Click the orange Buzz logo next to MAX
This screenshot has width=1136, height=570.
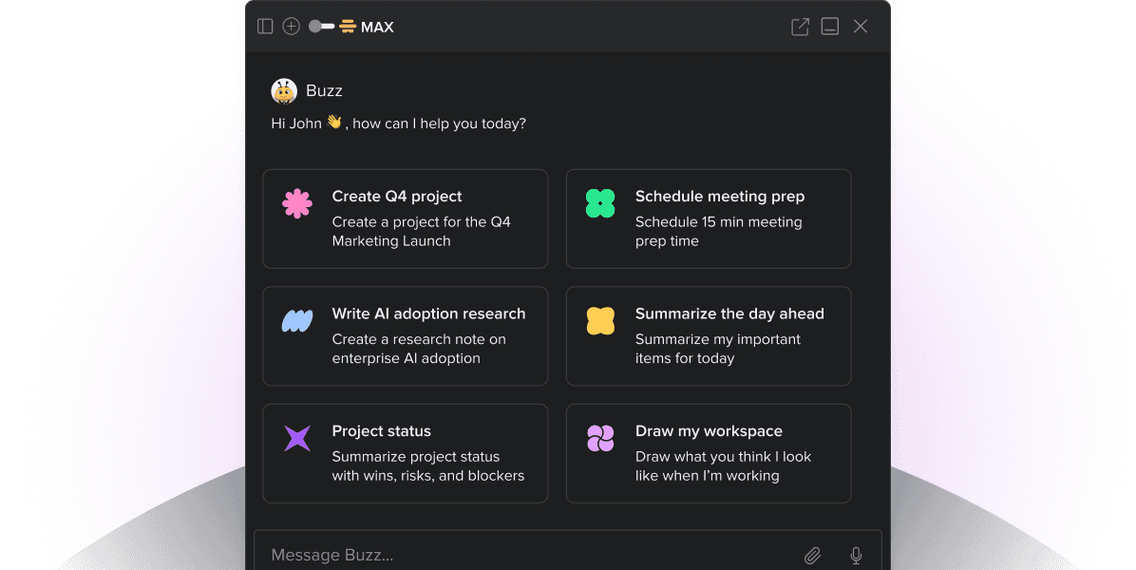[x=348, y=26]
